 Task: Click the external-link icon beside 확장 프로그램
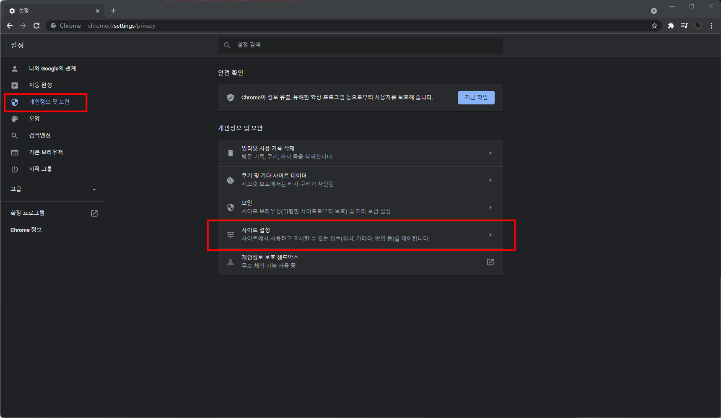tap(94, 213)
